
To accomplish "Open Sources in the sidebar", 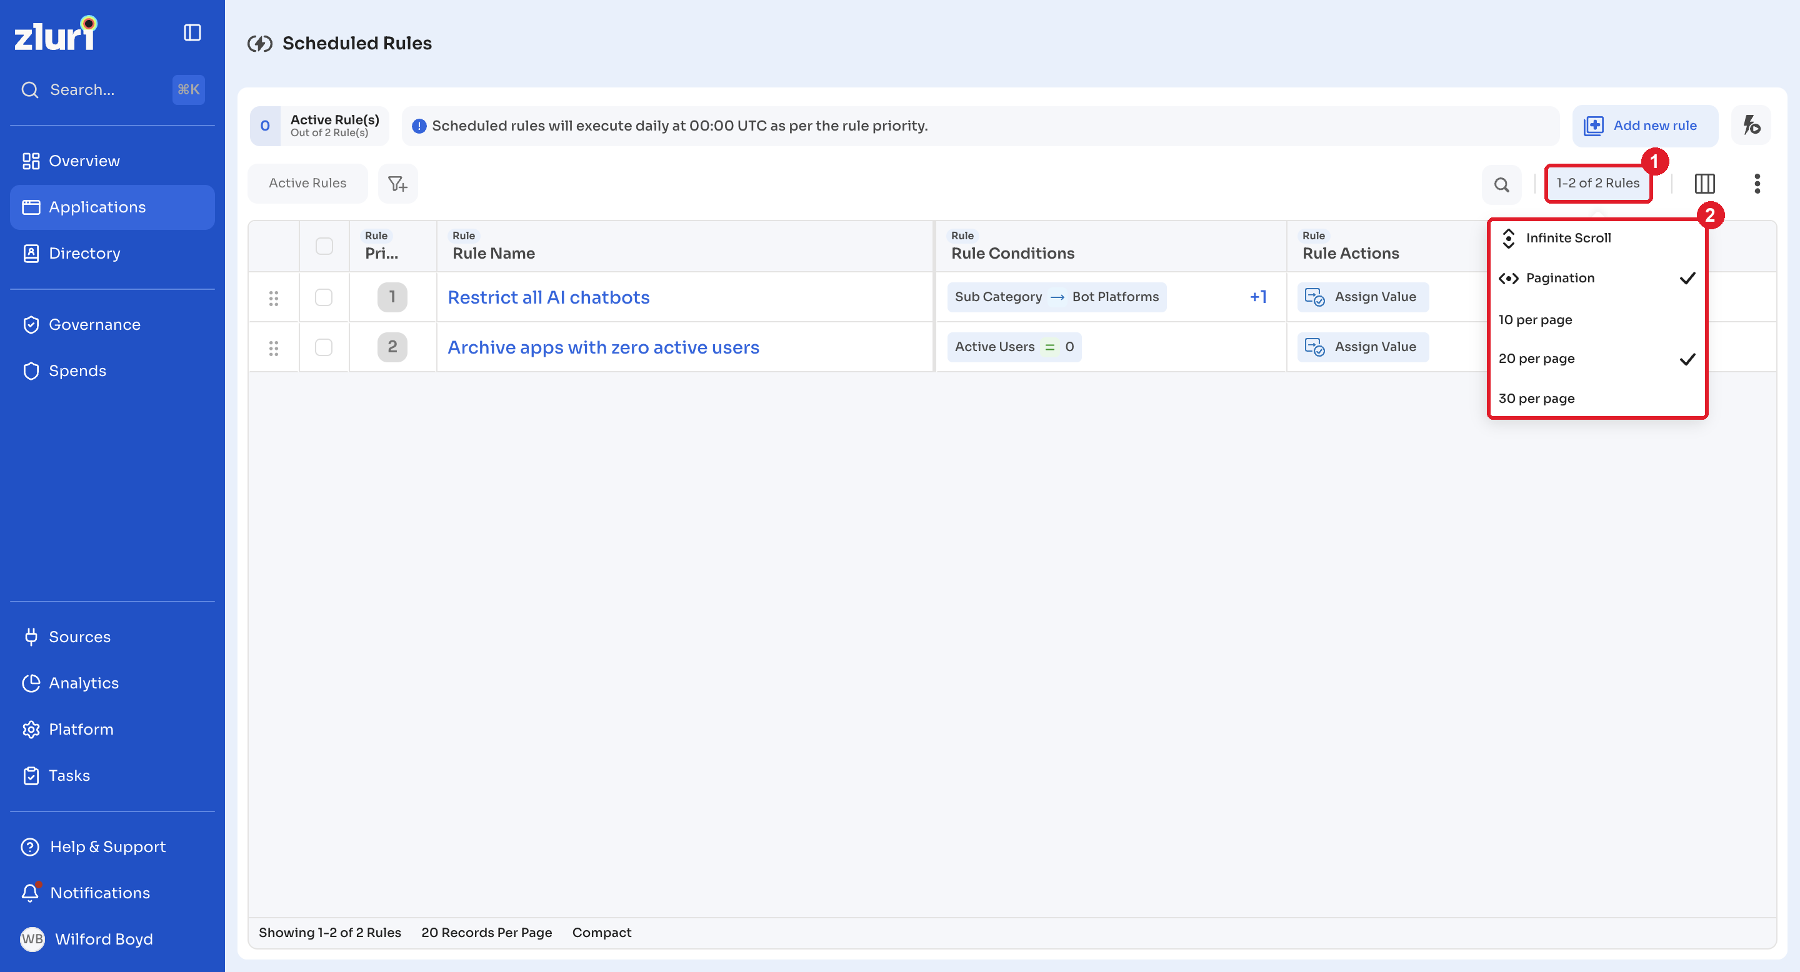I will coord(112,637).
